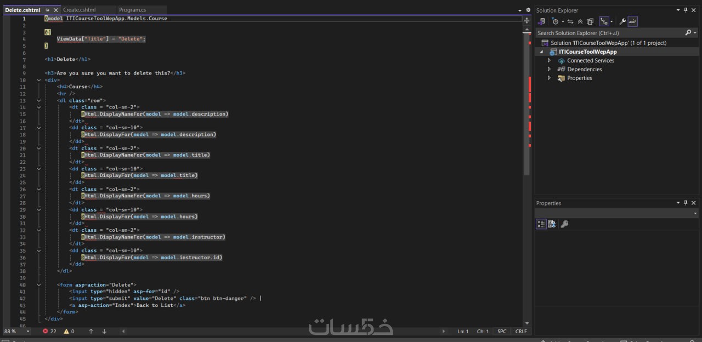Go to previous issue with up arrow
This screenshot has height=342, width=702.
[91, 331]
